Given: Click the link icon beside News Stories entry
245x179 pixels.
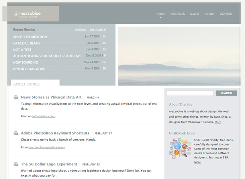Looking at the screenshot, I should (16, 97).
